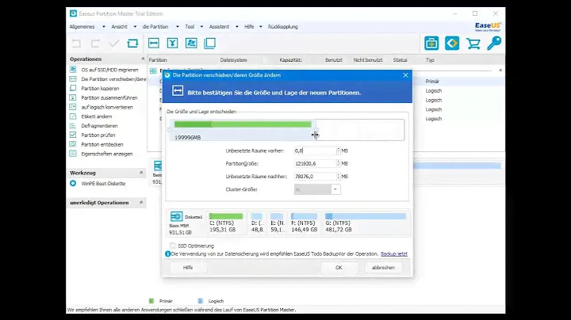Collapse the Werkzeug panel section
The image size is (571, 320).
(x=142, y=172)
